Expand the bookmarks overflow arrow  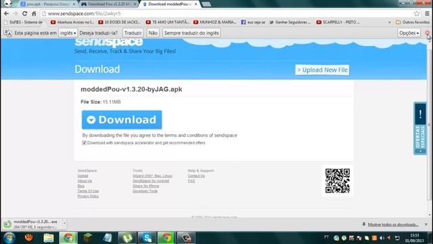pyautogui.click(x=390, y=22)
